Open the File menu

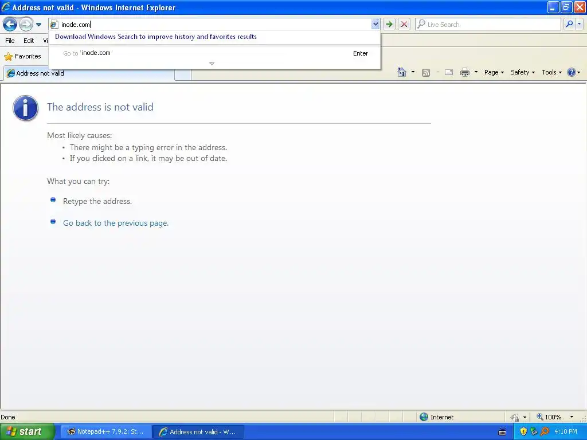10,41
